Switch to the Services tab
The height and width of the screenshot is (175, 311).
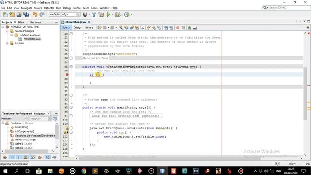pyautogui.click(x=35, y=22)
